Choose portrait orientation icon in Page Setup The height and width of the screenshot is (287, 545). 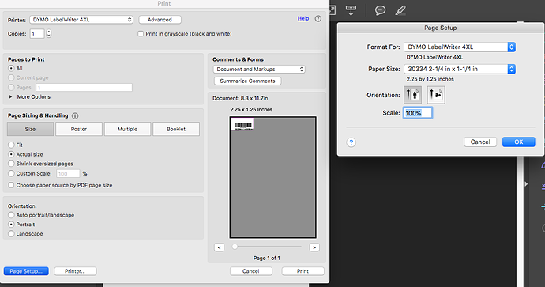pos(412,95)
